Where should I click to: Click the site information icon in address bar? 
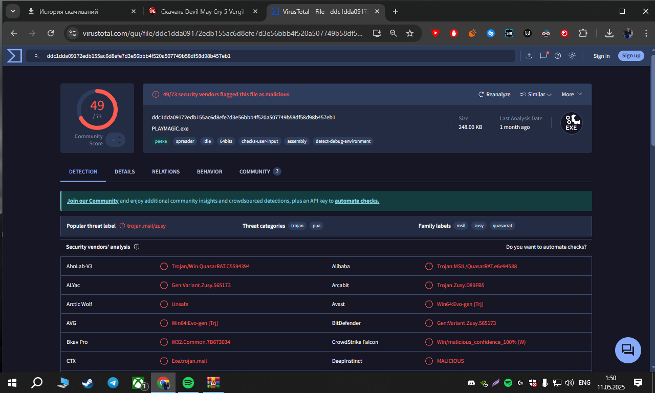tap(73, 33)
